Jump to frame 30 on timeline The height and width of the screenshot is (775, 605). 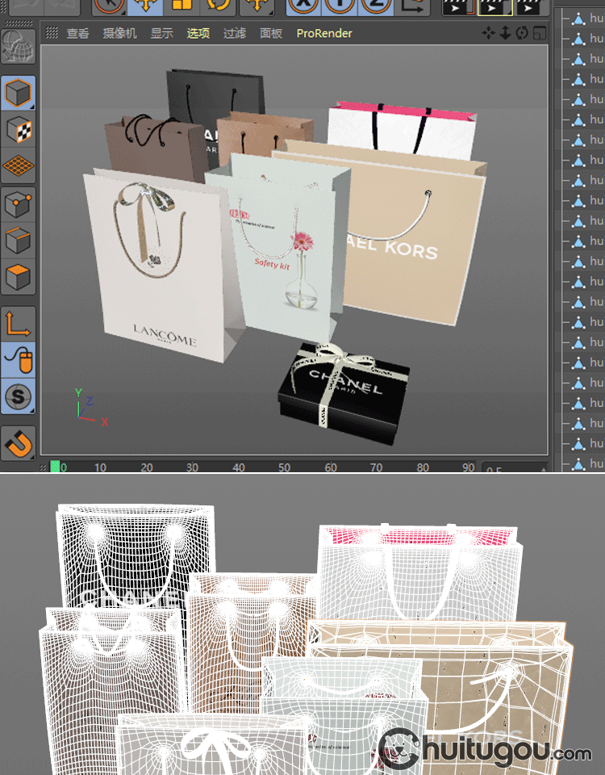pyautogui.click(x=192, y=467)
